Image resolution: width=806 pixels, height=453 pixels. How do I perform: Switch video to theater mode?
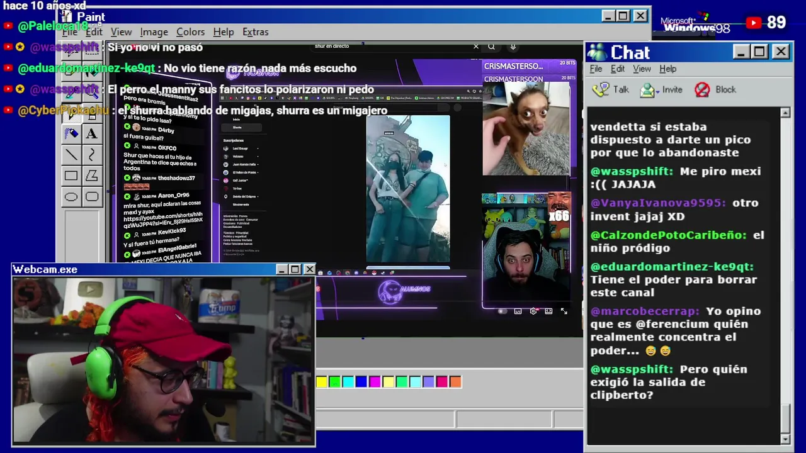548,311
